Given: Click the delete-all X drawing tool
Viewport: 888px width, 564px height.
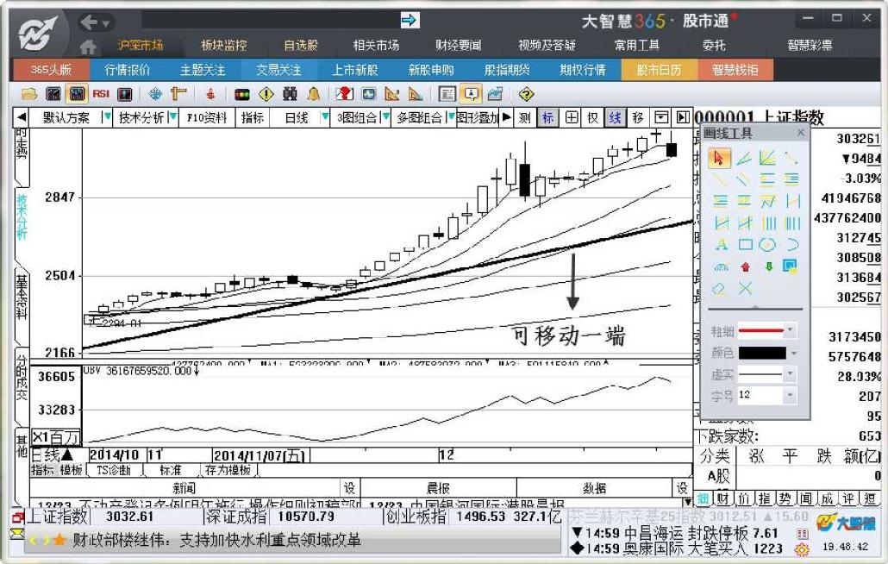Looking at the screenshot, I should 745,288.
